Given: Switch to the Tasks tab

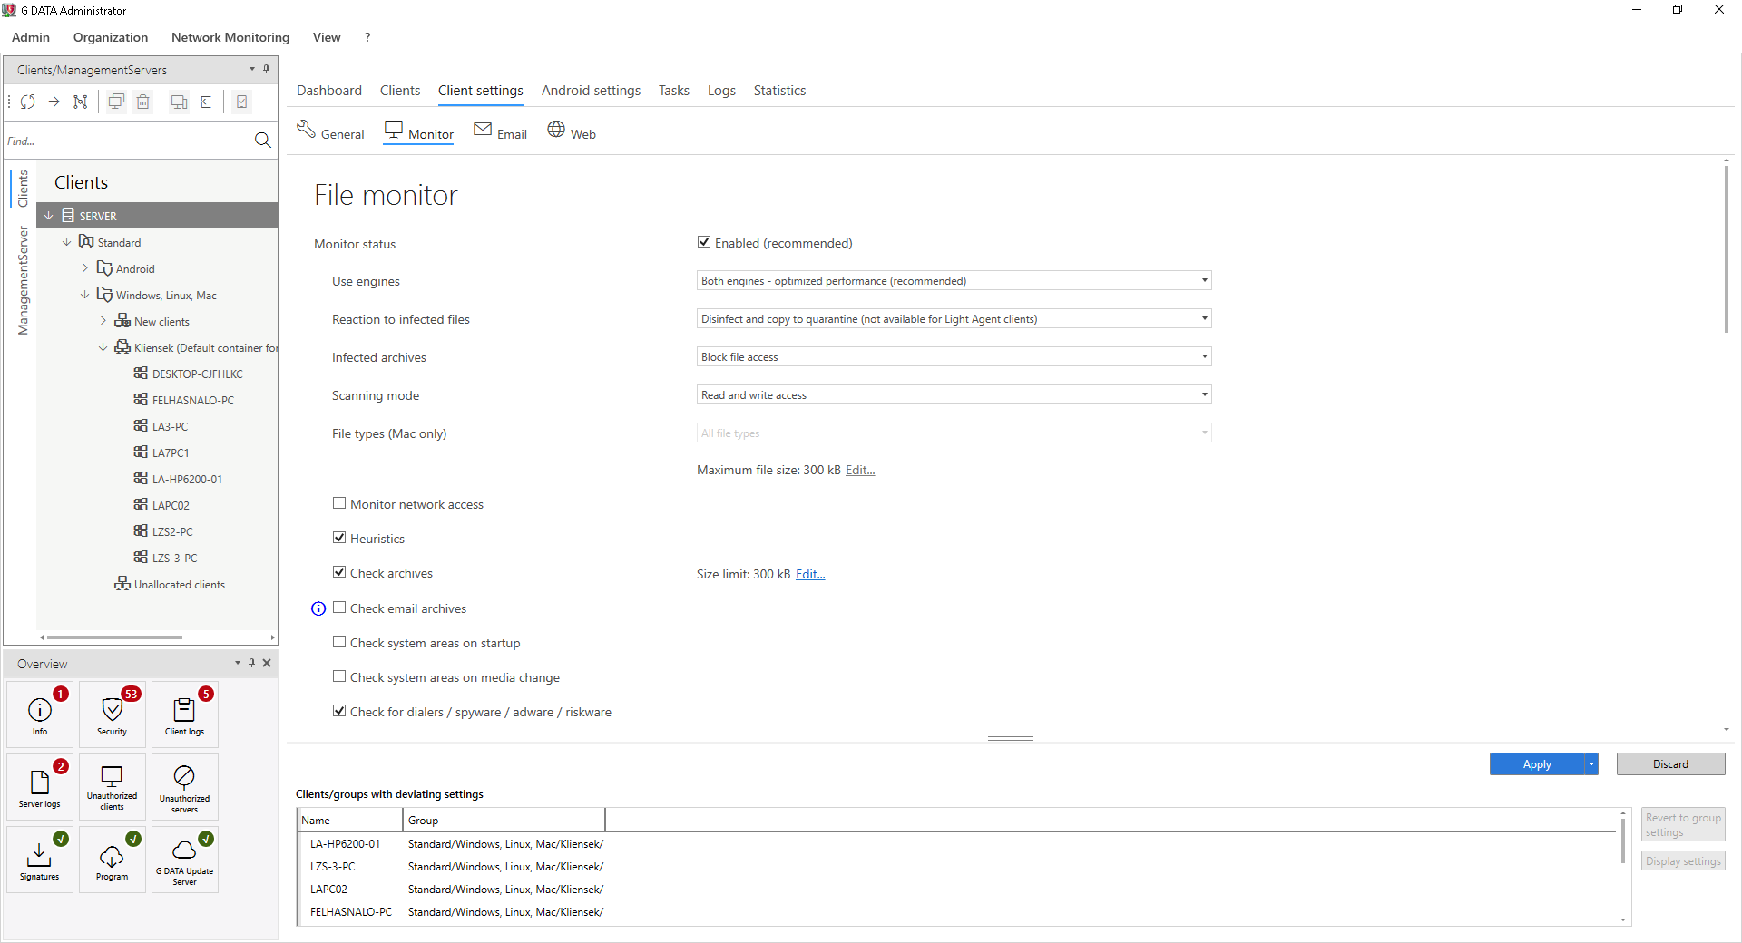Looking at the screenshot, I should tap(674, 91).
